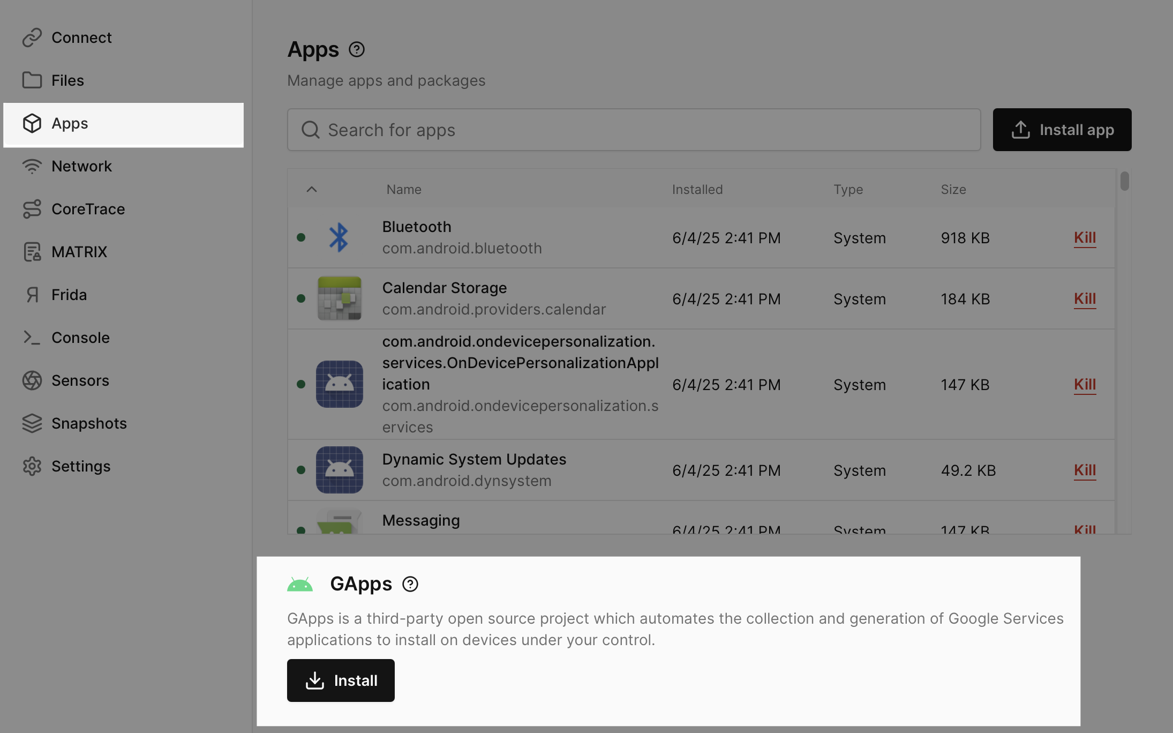Click the help icon next to the GApps heading
The height and width of the screenshot is (733, 1173).
[410, 584]
